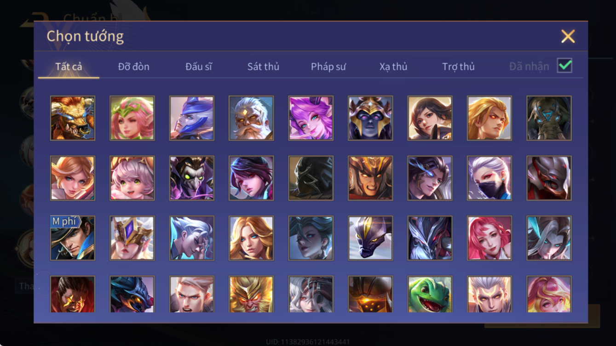The image size is (616, 346).
Task: Choose the purple-haired girl hero portrait
Action: [x=311, y=118]
